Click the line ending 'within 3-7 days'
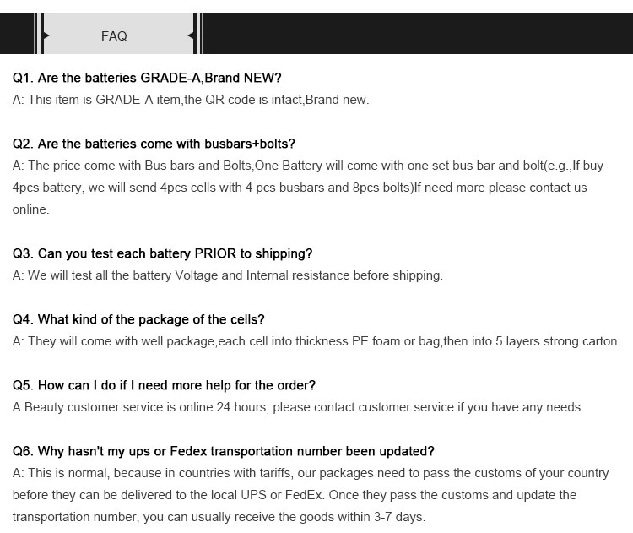The image size is (633, 533). click(x=219, y=517)
